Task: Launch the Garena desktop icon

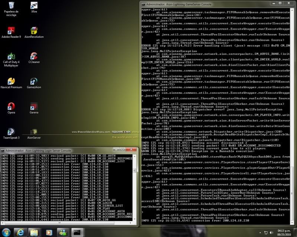Action: point(34,107)
